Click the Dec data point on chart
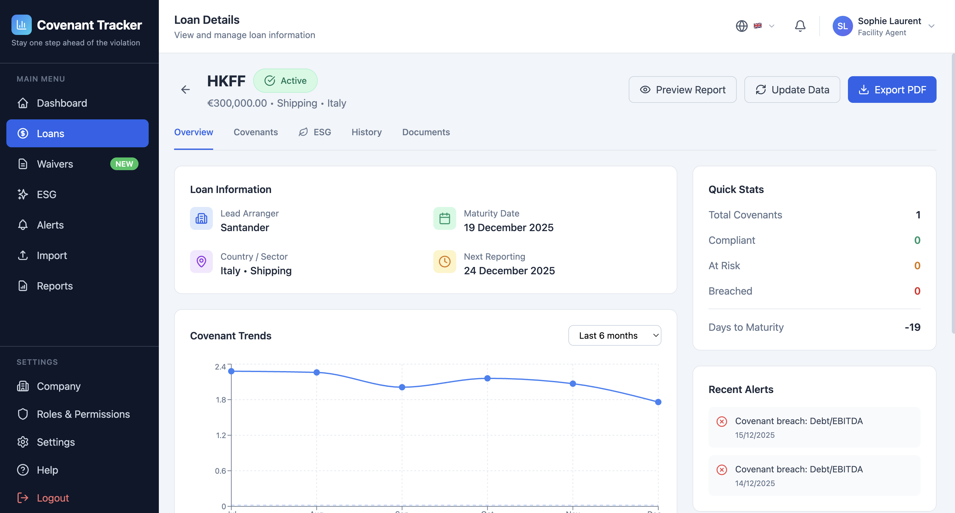955x513 pixels. tap(658, 402)
